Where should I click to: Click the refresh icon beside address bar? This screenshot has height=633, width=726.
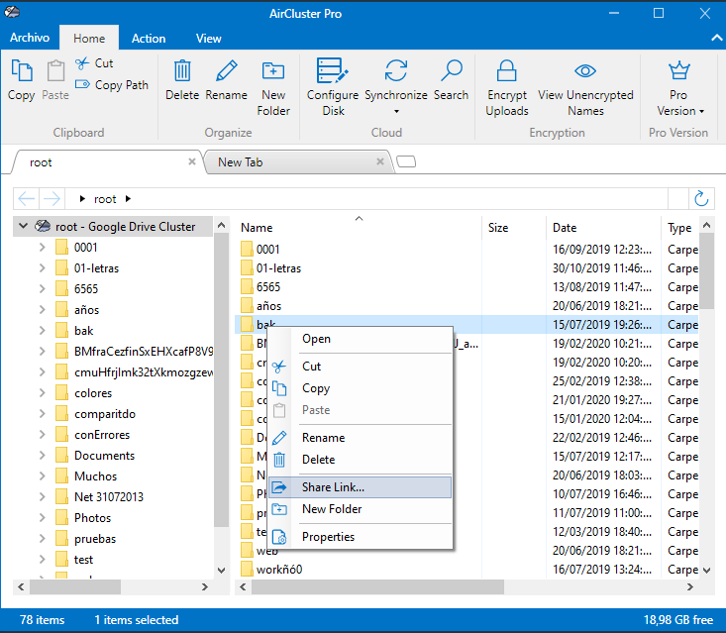tap(702, 199)
